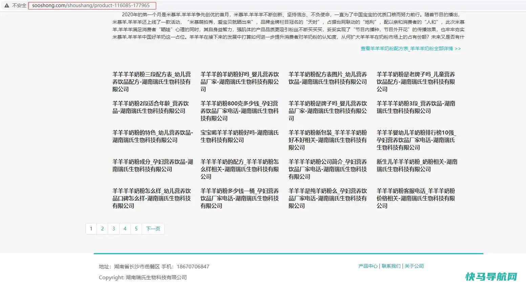The height and width of the screenshot is (284, 526).
Task: Go to pagination page 2
Action: coord(102,229)
